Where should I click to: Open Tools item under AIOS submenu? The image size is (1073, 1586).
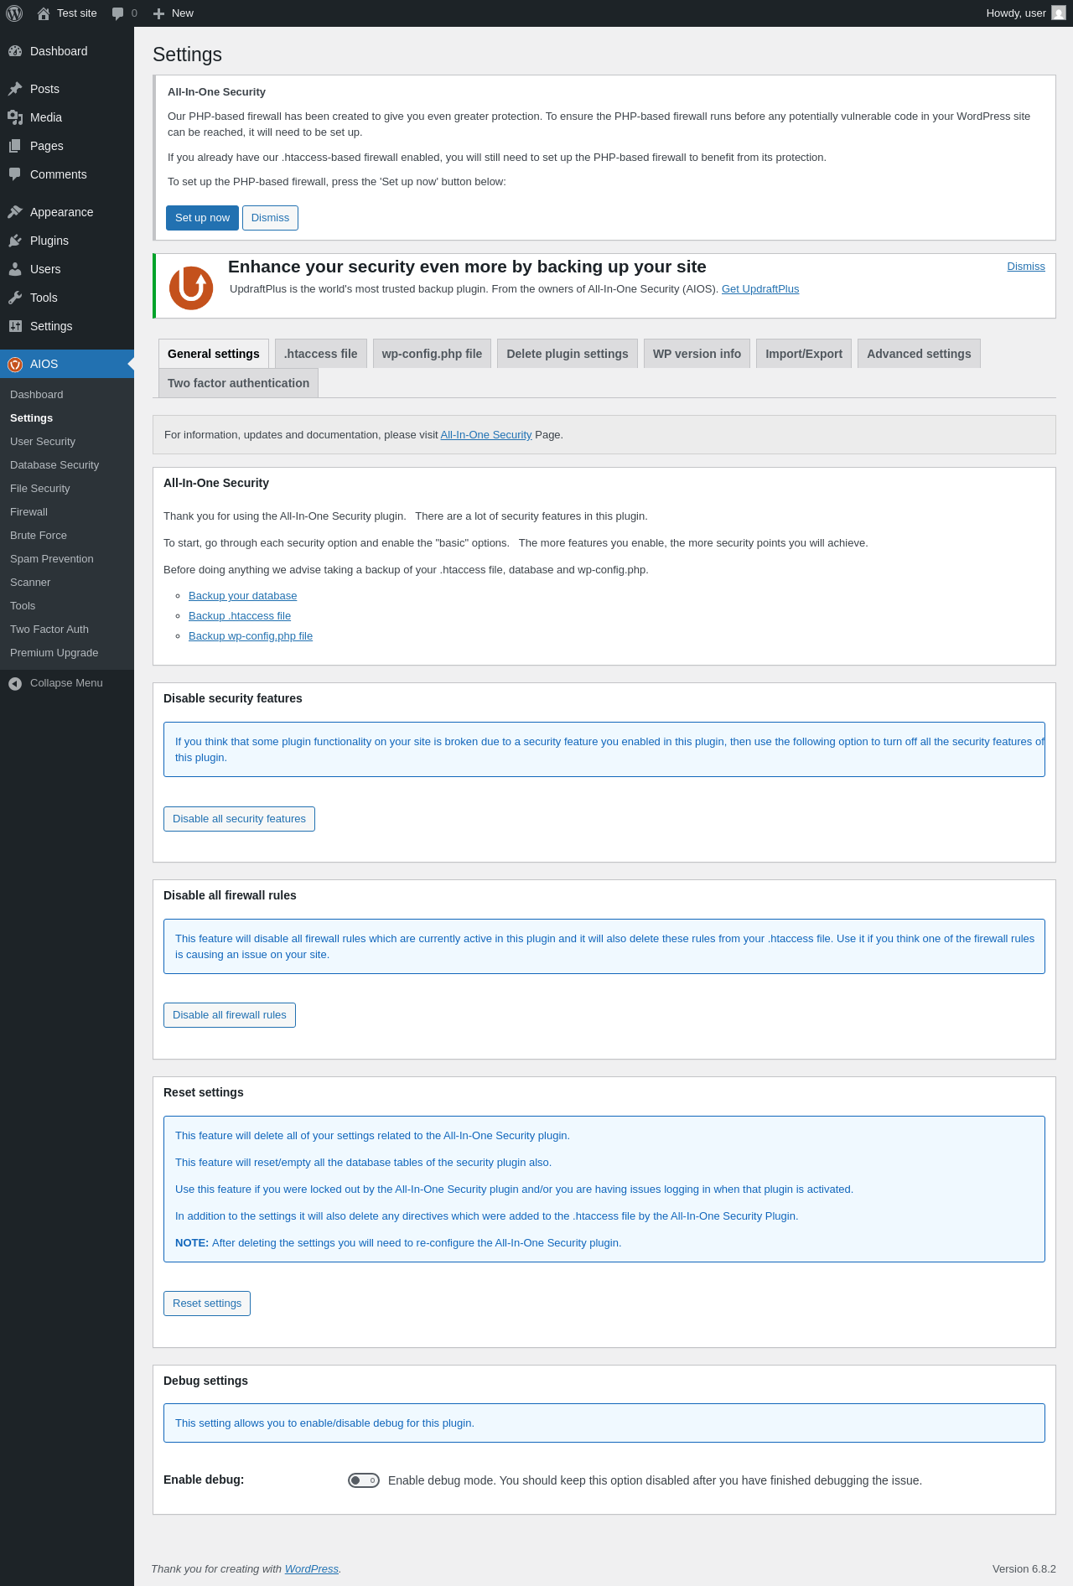(x=67, y=606)
